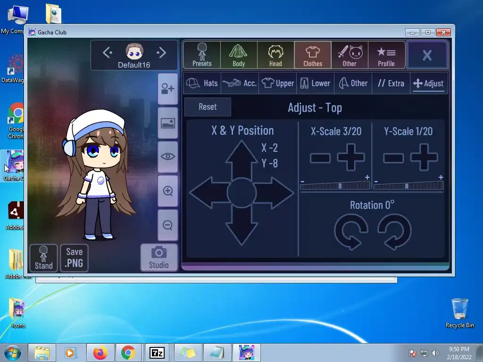The image size is (483, 362).
Task: Open the Presets category
Action: pyautogui.click(x=202, y=55)
